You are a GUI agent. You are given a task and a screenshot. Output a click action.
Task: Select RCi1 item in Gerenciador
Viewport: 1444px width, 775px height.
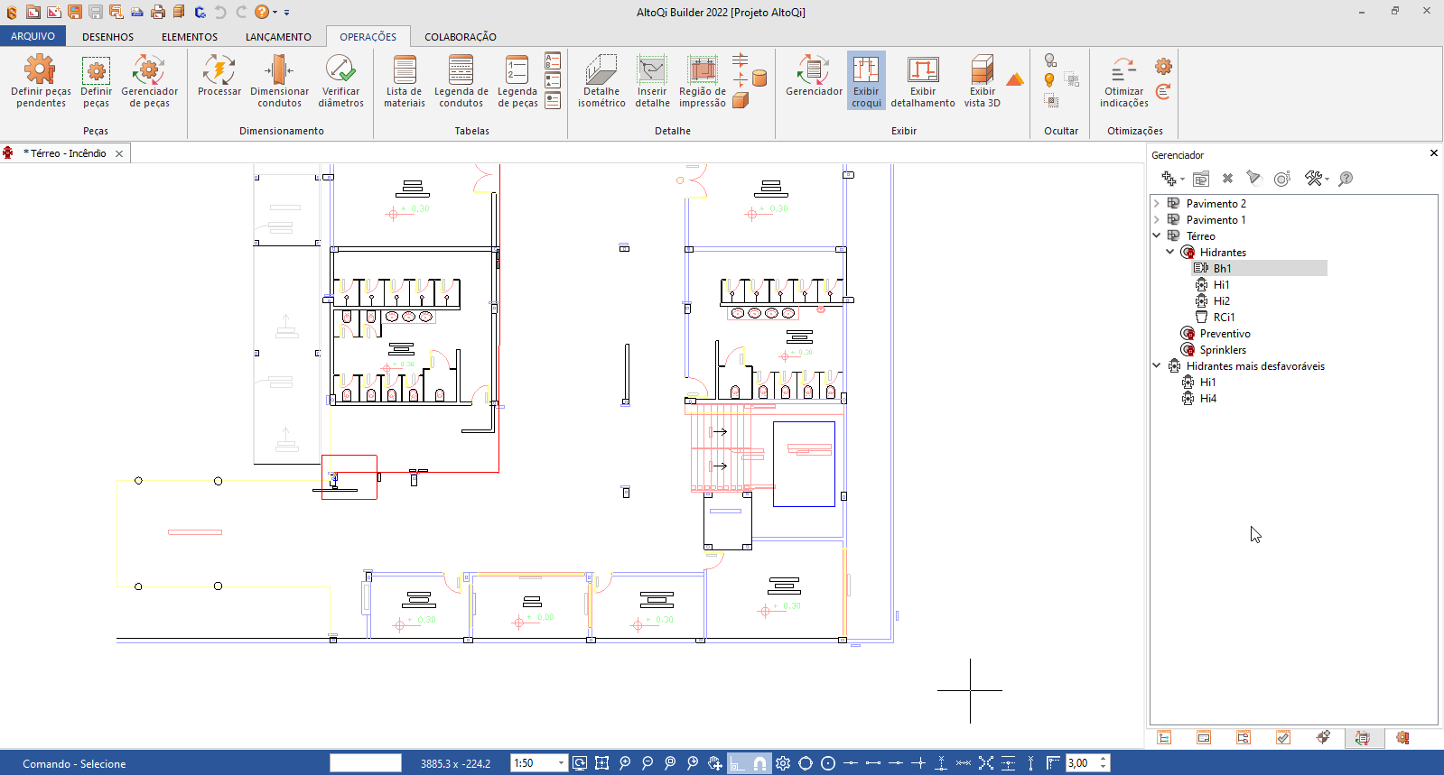tap(1224, 318)
